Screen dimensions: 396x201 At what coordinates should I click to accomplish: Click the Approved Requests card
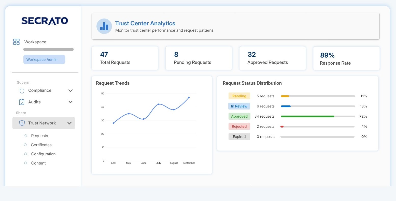point(272,58)
